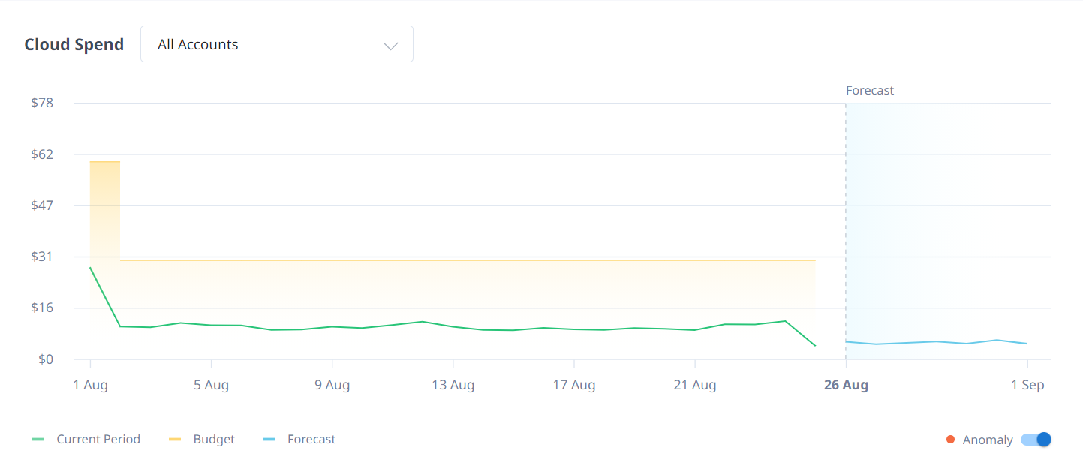Click the Current Period legend item
1083x465 pixels.
86,439
